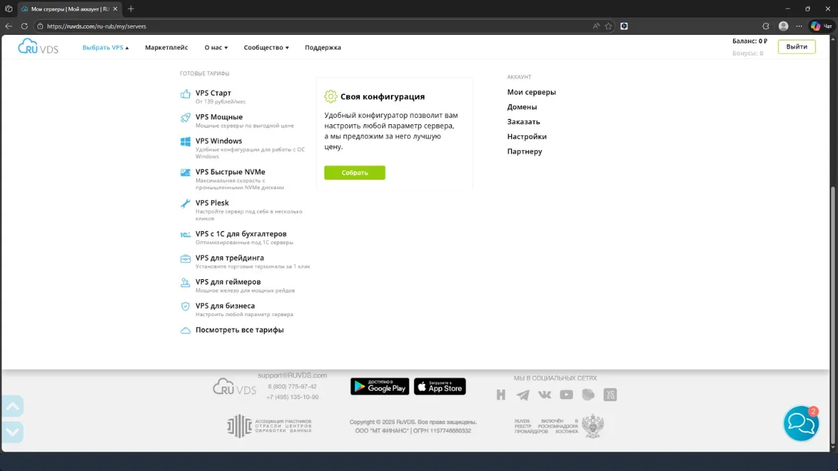The height and width of the screenshot is (471, 838).
Task: Click the Google Play store badge
Action: [x=380, y=387]
